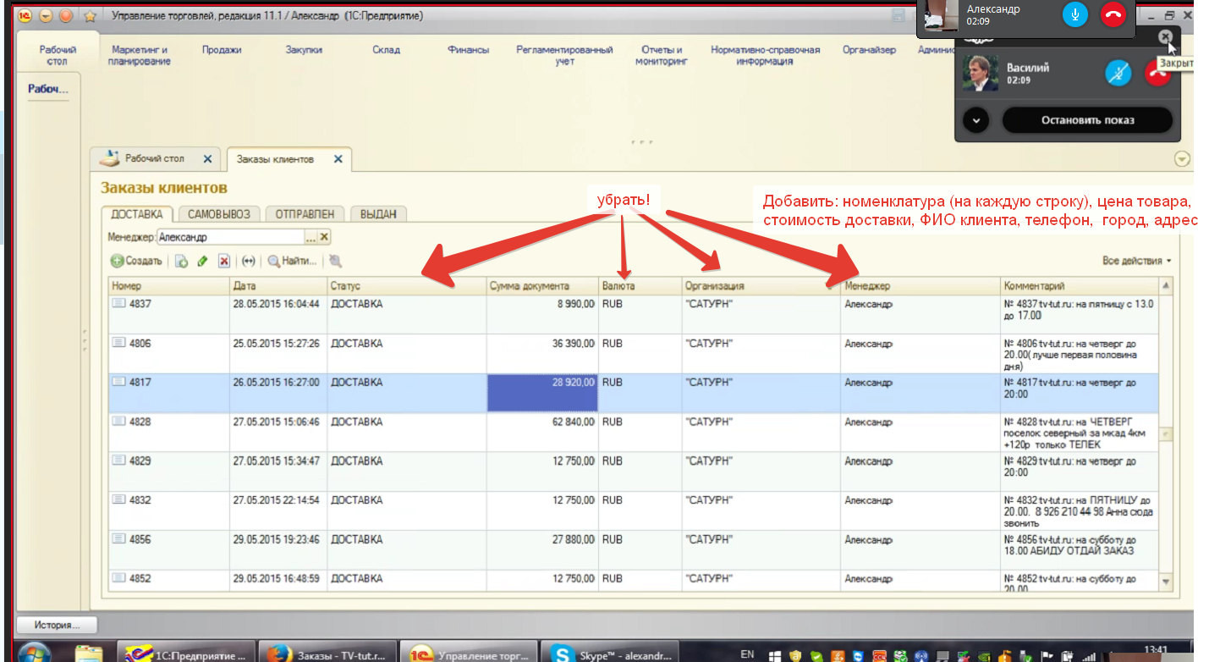The height and width of the screenshot is (662, 1209).
Task: Switch to the САМОВЫВОЗ tab
Action: point(219,215)
